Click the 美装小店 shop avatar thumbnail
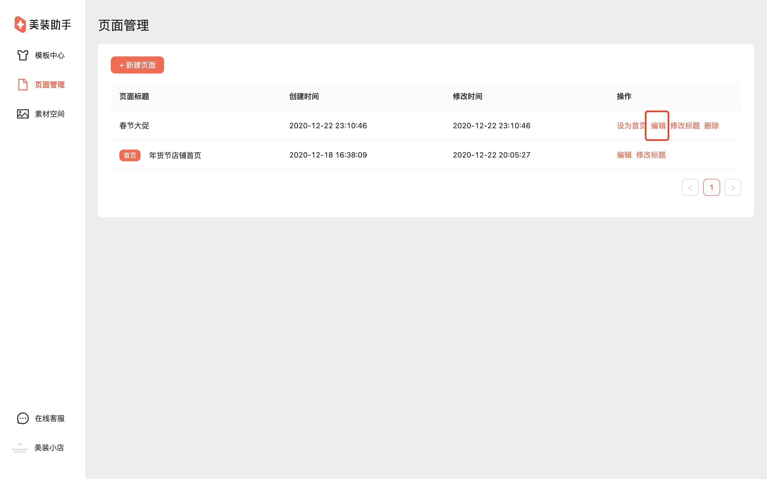Screen dimensions: 767x479 [x=20, y=448]
